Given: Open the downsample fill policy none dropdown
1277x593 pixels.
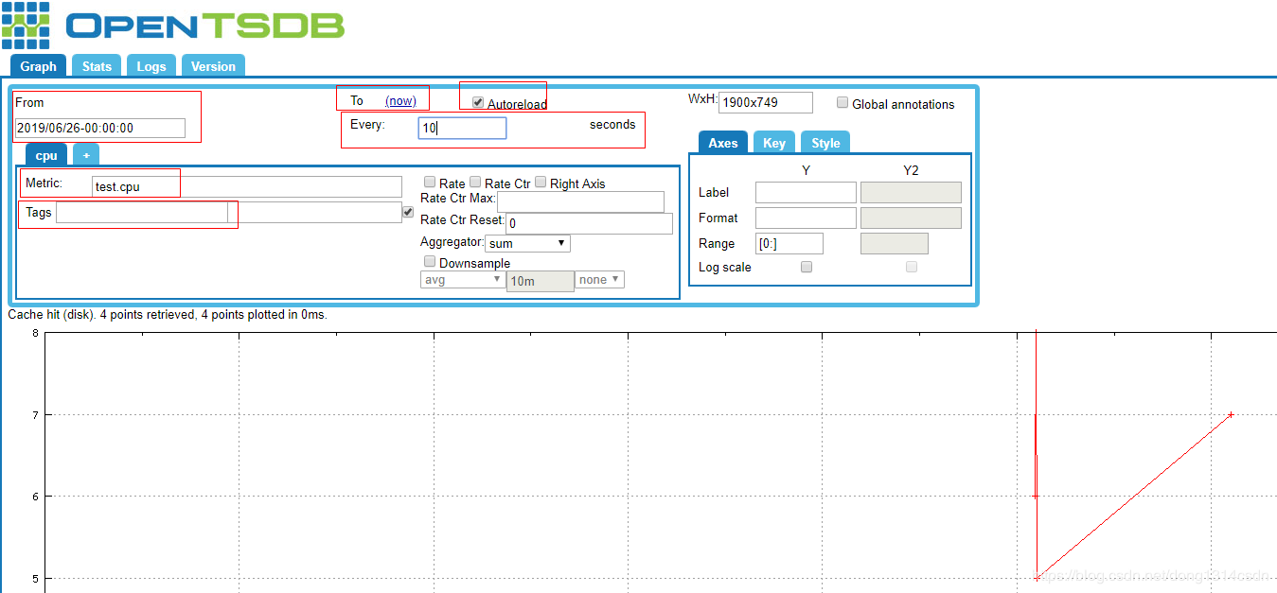Looking at the screenshot, I should (600, 279).
